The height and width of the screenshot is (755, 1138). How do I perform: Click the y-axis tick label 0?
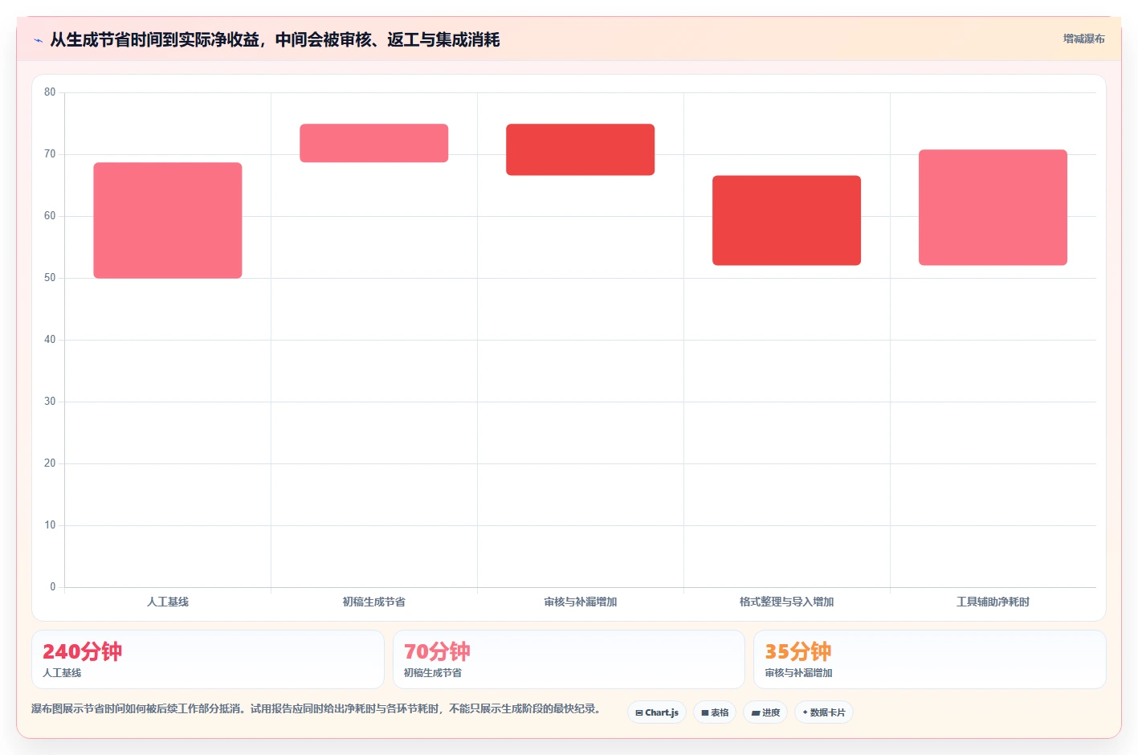[53, 587]
